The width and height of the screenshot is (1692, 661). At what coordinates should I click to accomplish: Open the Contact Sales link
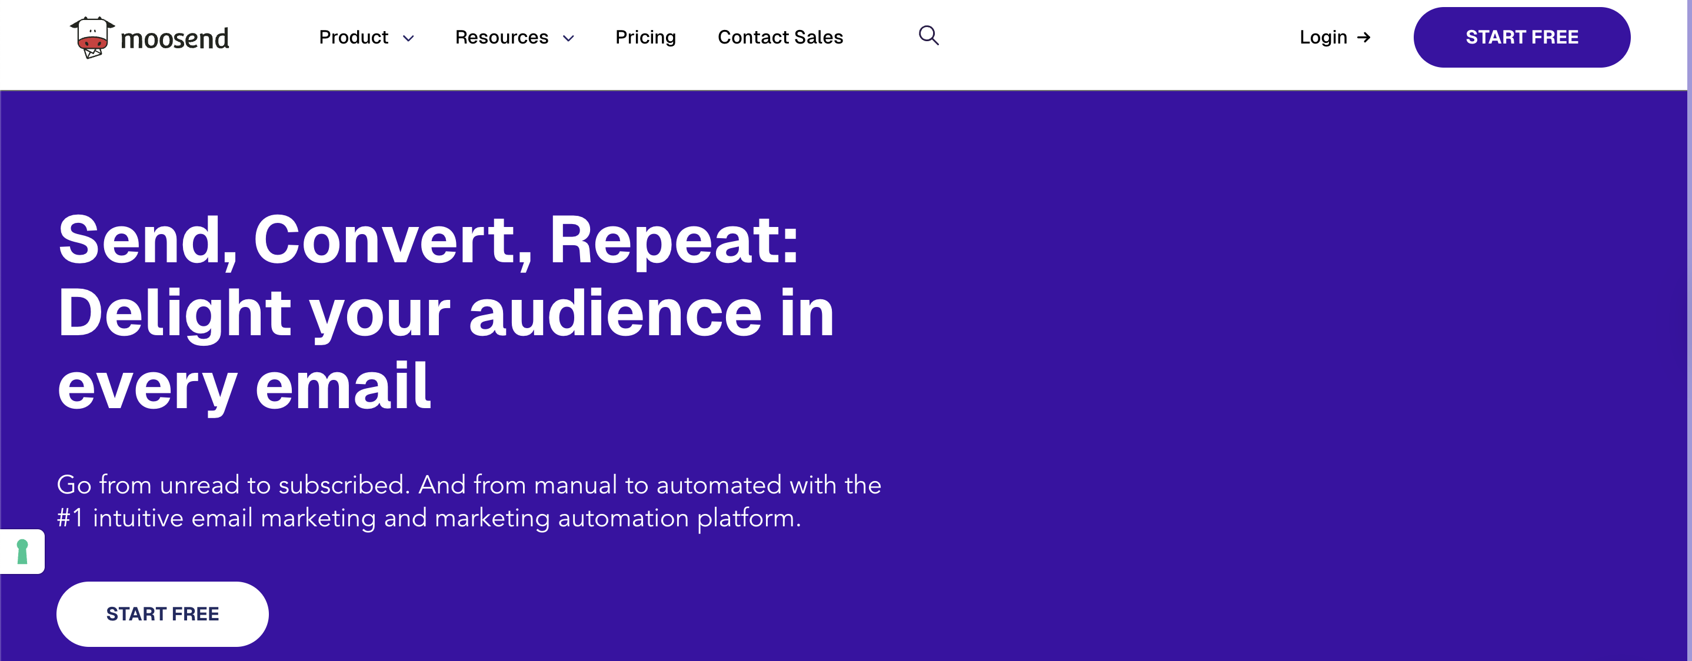click(780, 38)
